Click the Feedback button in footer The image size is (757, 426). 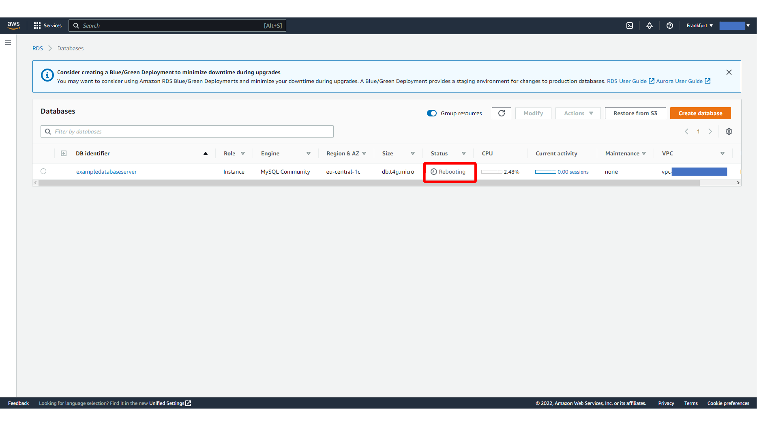pos(18,403)
